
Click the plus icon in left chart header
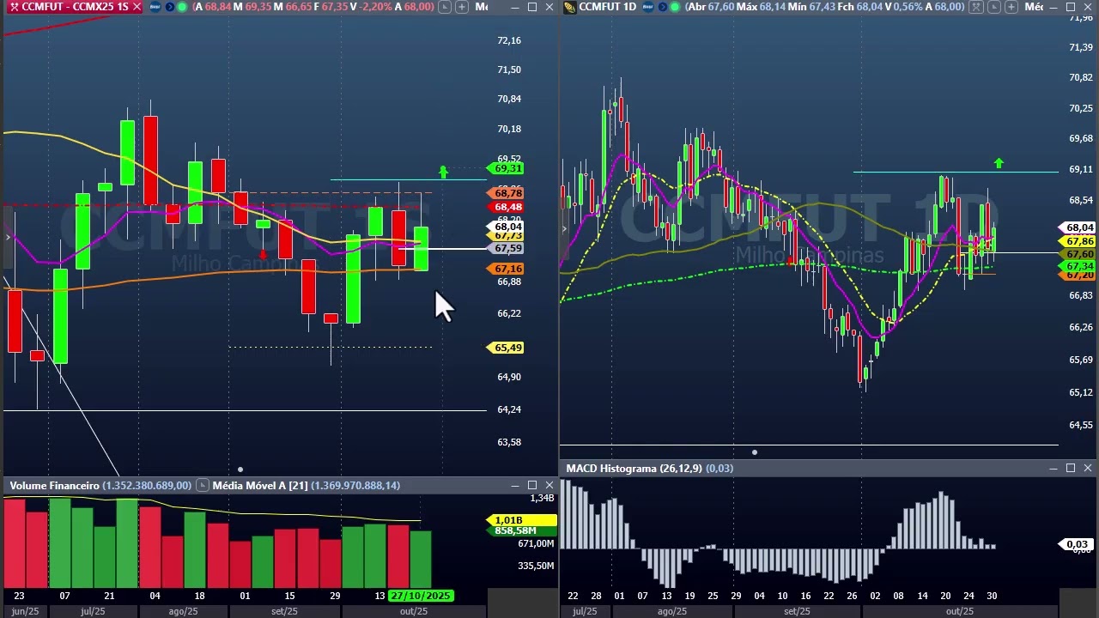pyautogui.click(x=462, y=7)
